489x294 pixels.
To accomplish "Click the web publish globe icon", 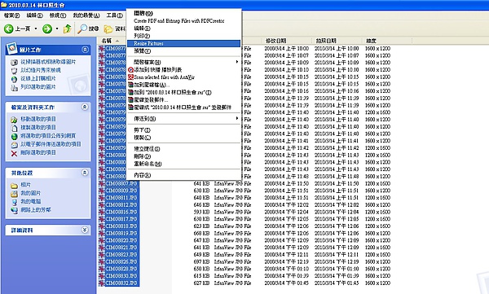I will pos(14,137).
